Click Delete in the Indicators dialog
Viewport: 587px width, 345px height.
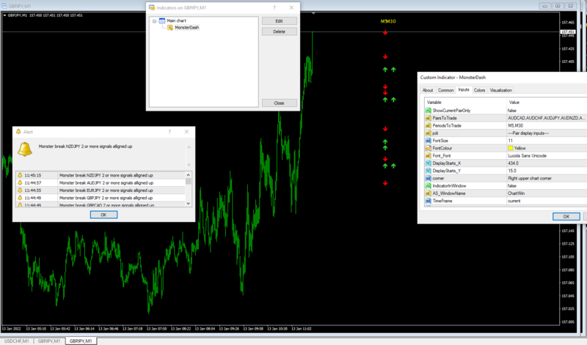(280, 31)
